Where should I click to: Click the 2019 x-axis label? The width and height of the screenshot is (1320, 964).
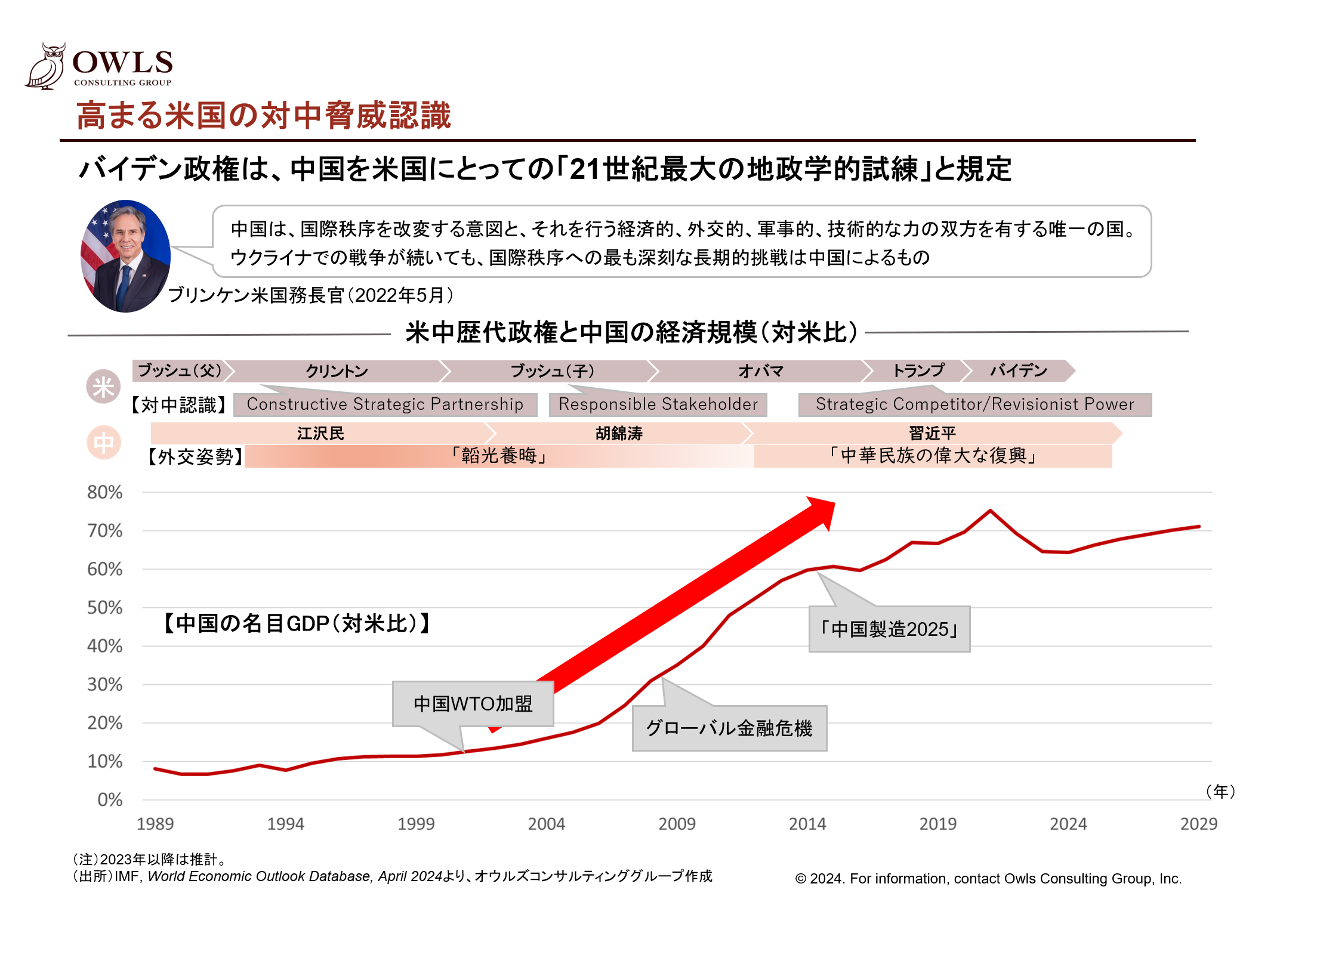click(x=937, y=824)
